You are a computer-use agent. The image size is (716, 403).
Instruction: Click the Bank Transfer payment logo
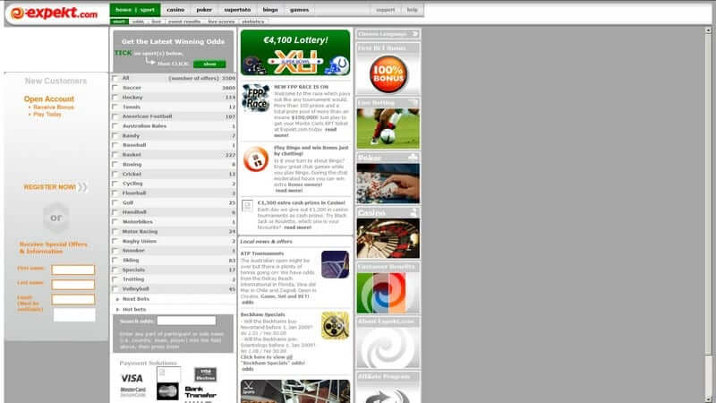pos(200,392)
